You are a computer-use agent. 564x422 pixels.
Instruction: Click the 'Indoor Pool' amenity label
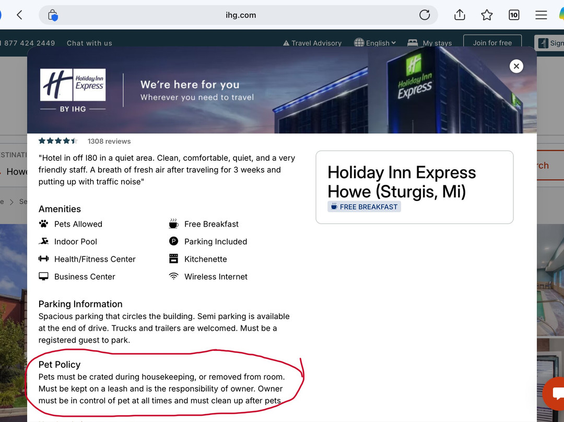[76, 242]
